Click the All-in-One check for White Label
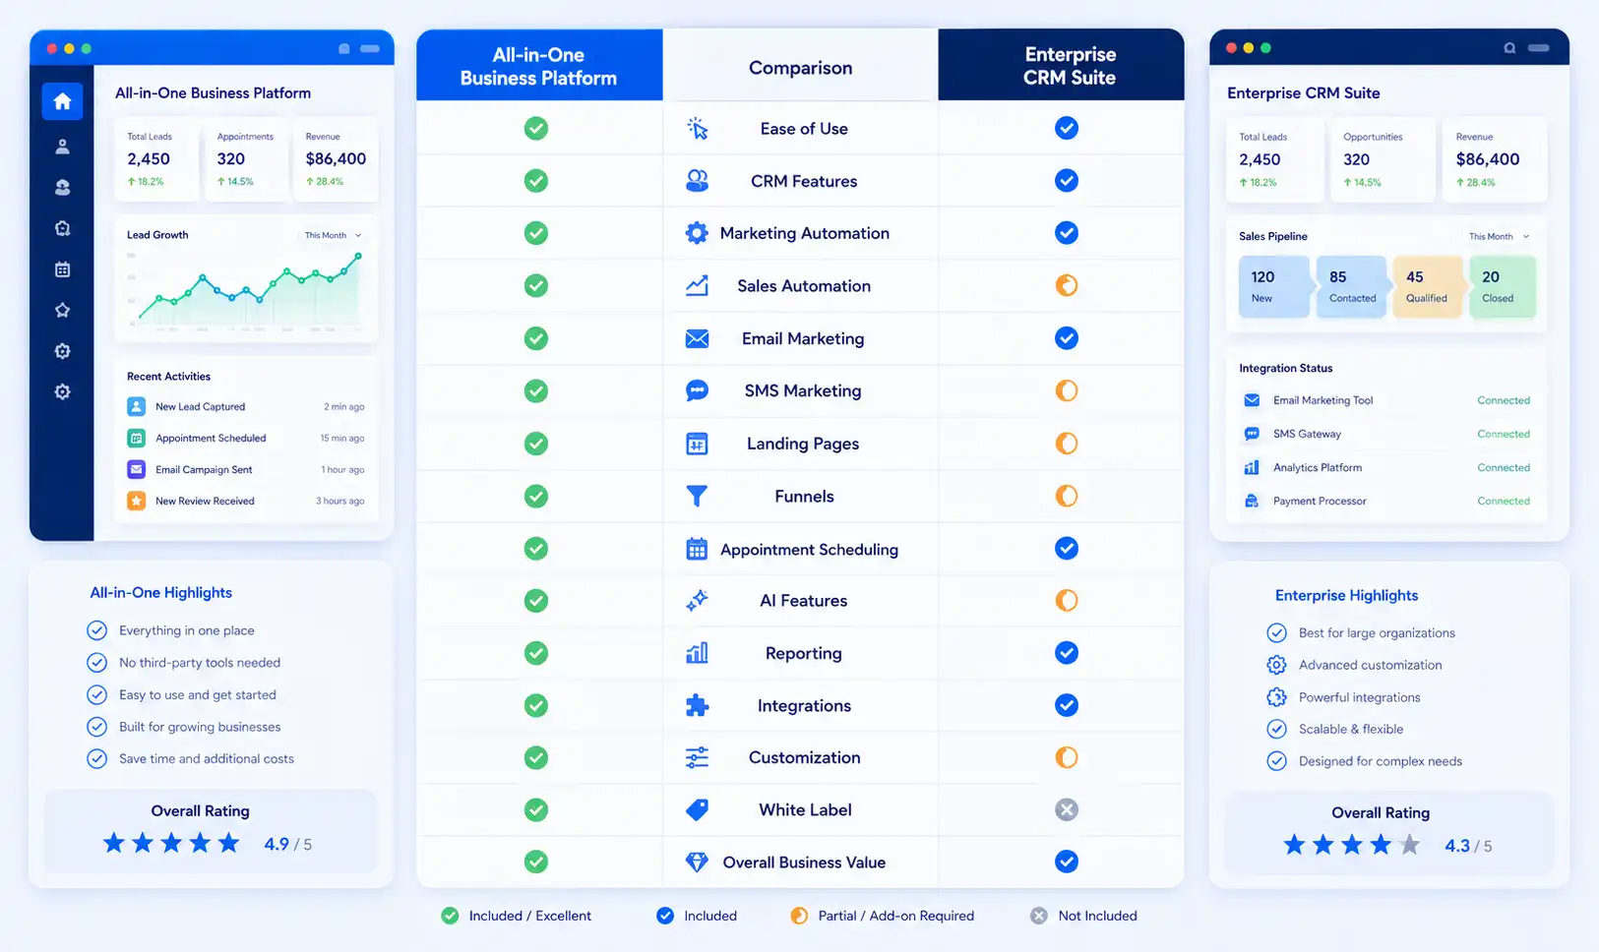Viewport: 1599px width, 952px height. coord(536,809)
